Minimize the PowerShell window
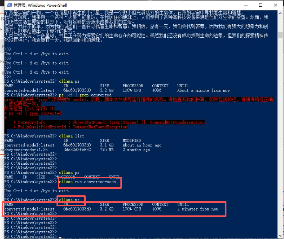The height and width of the screenshot is (239, 284). [x=246, y=5]
